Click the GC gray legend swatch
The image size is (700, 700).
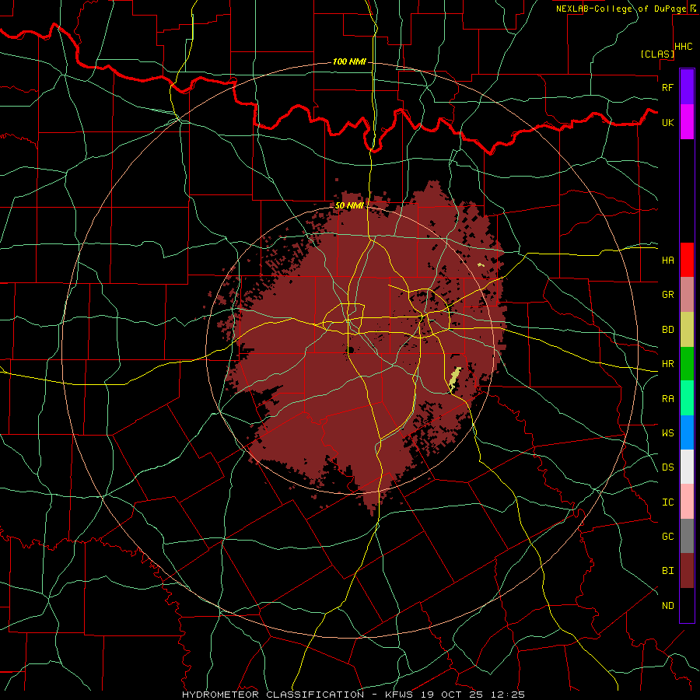point(687,536)
